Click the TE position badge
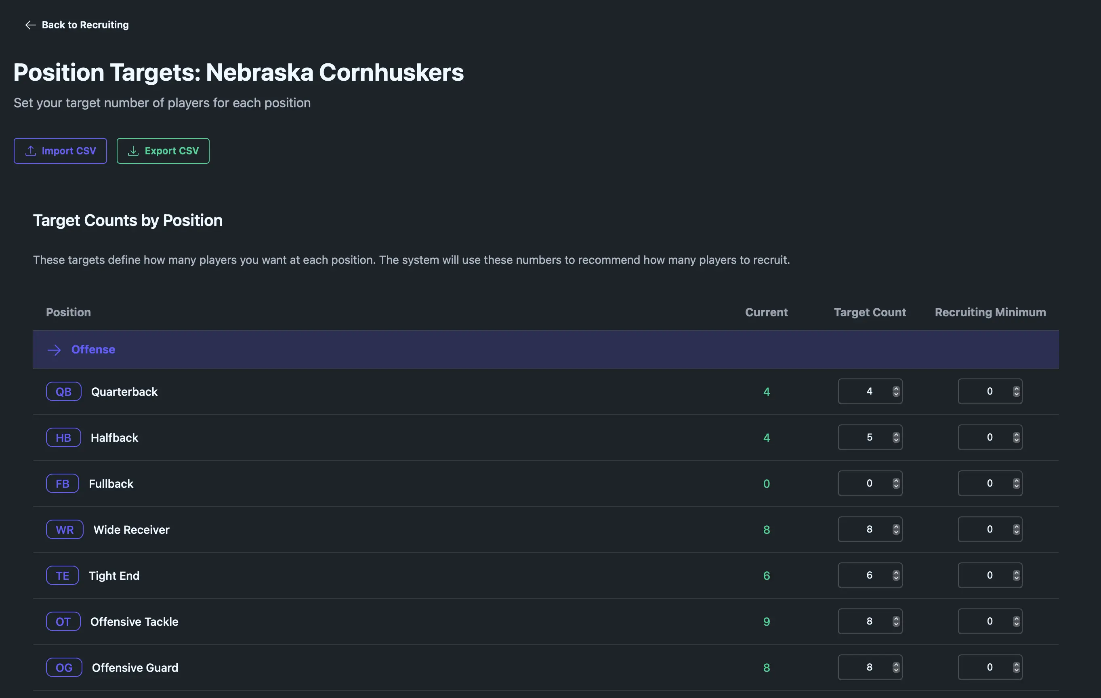Viewport: 1101px width, 698px height. pyautogui.click(x=63, y=576)
